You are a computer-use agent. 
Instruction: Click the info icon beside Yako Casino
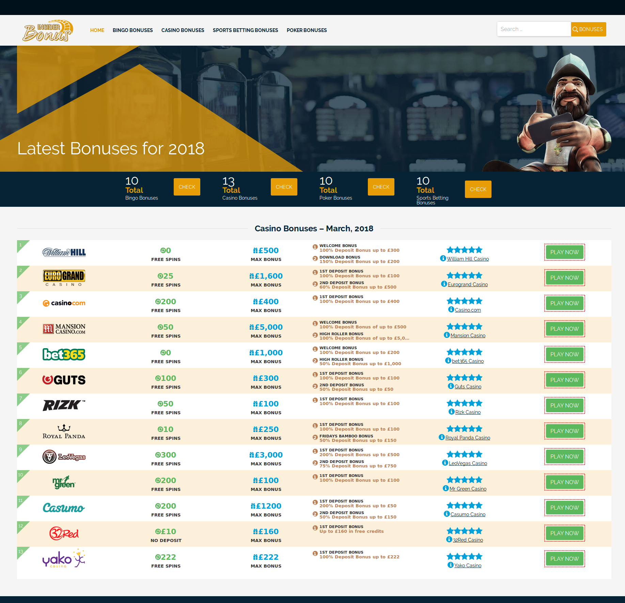[x=451, y=565]
